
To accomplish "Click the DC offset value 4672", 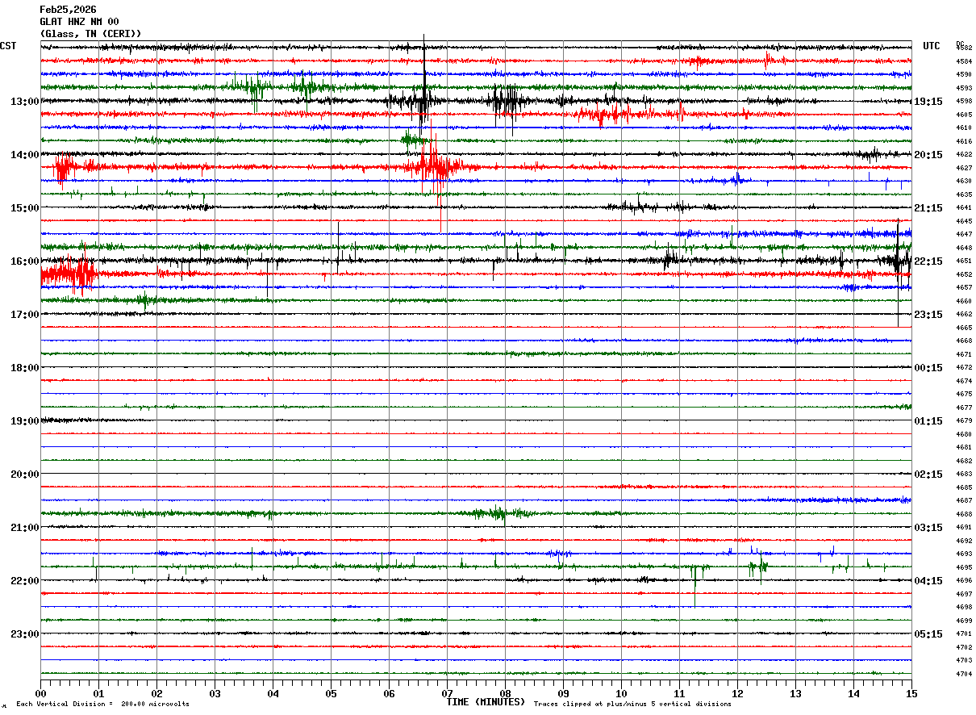I will pyautogui.click(x=964, y=368).
